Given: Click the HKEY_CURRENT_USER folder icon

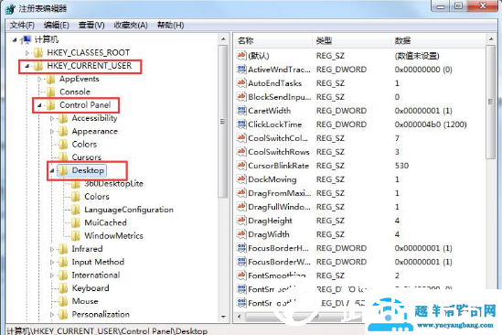Looking at the screenshot, I should (x=38, y=66).
